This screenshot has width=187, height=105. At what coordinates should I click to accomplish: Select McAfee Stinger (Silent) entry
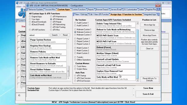click(x=116, y=54)
